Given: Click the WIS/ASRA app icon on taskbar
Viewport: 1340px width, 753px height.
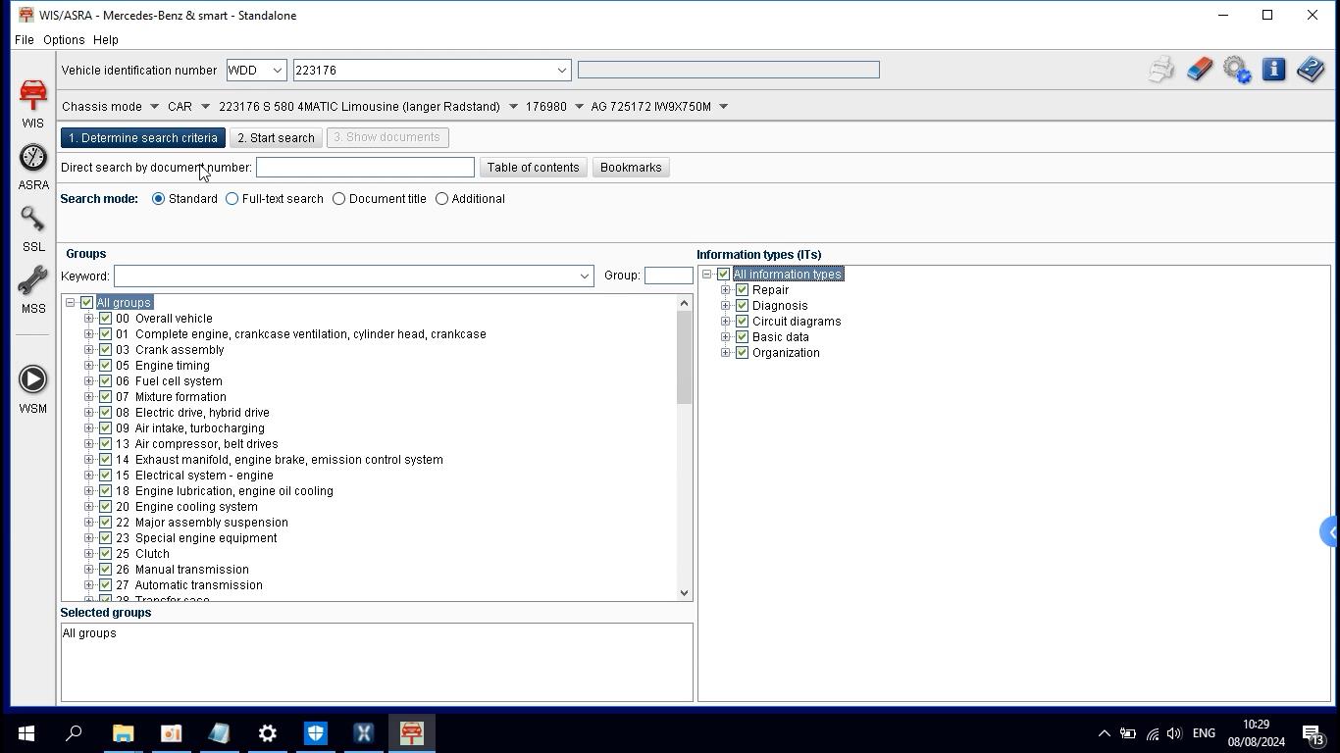Looking at the screenshot, I should click(x=412, y=733).
